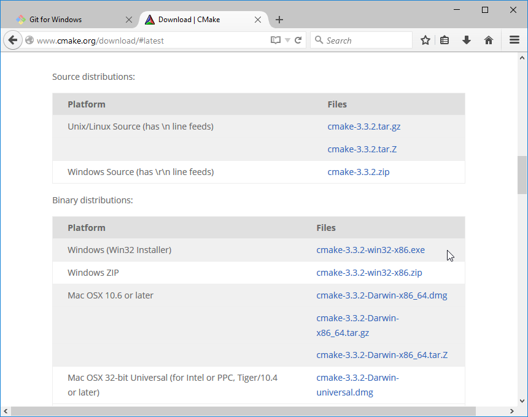Click the horizontal scrollbar right arrow
This screenshot has width=528, height=417.
[512, 411]
